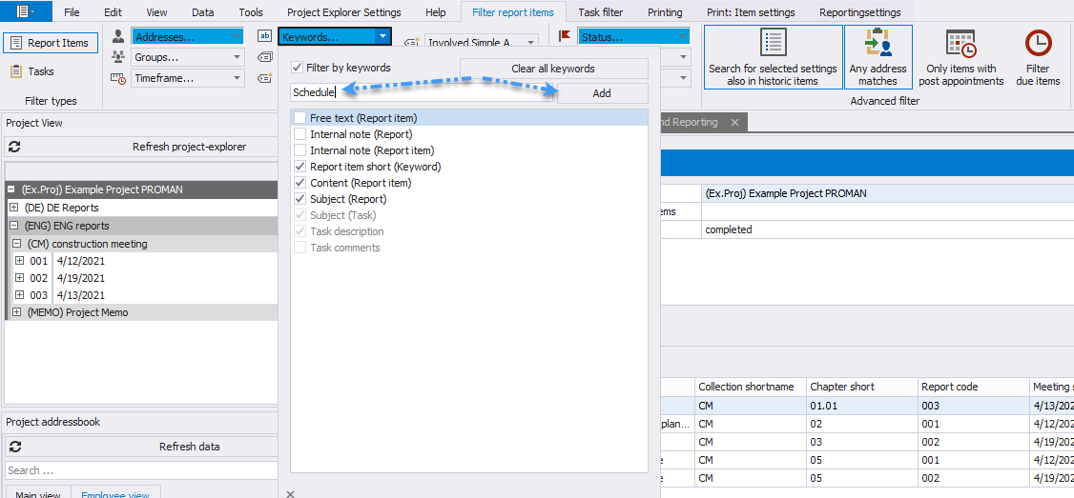
Task: Open the Addresses dropdown
Action: [237, 37]
